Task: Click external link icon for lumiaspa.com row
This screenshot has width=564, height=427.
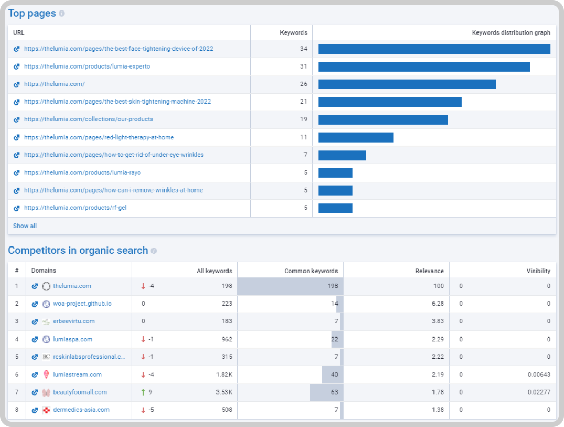Action: click(x=35, y=340)
